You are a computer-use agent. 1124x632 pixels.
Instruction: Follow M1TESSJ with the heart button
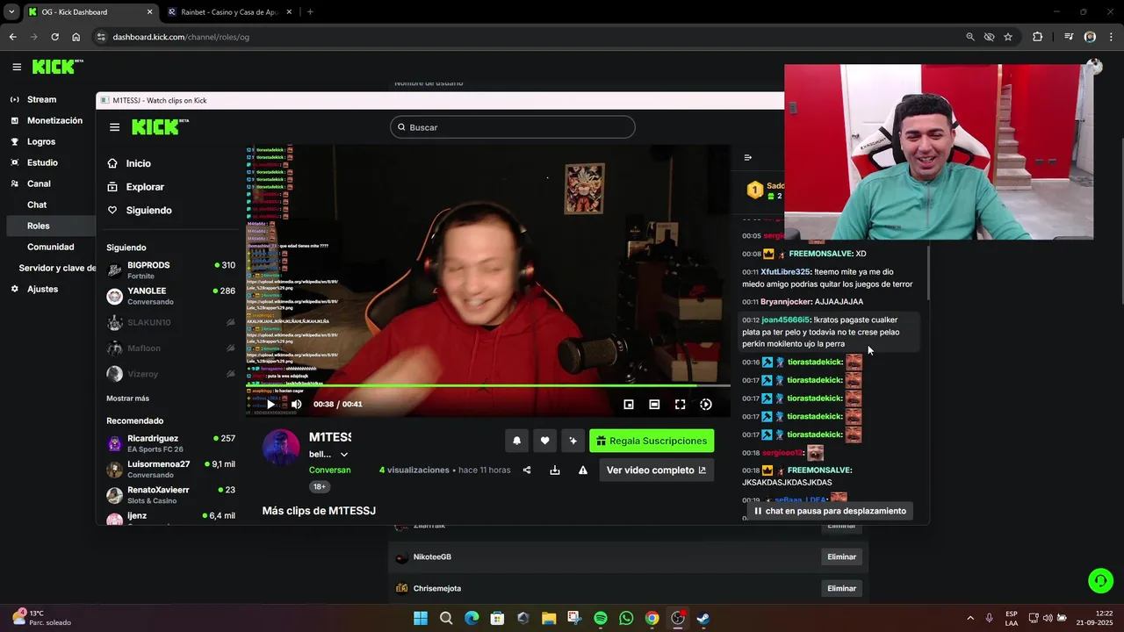tap(544, 441)
